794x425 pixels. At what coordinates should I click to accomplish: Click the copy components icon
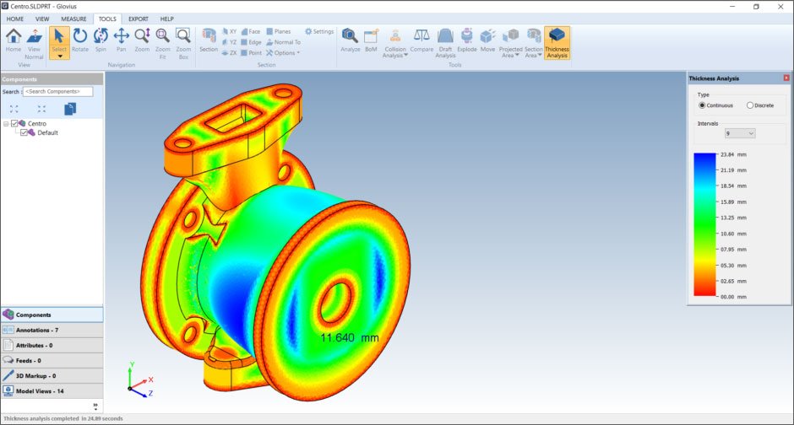point(70,109)
